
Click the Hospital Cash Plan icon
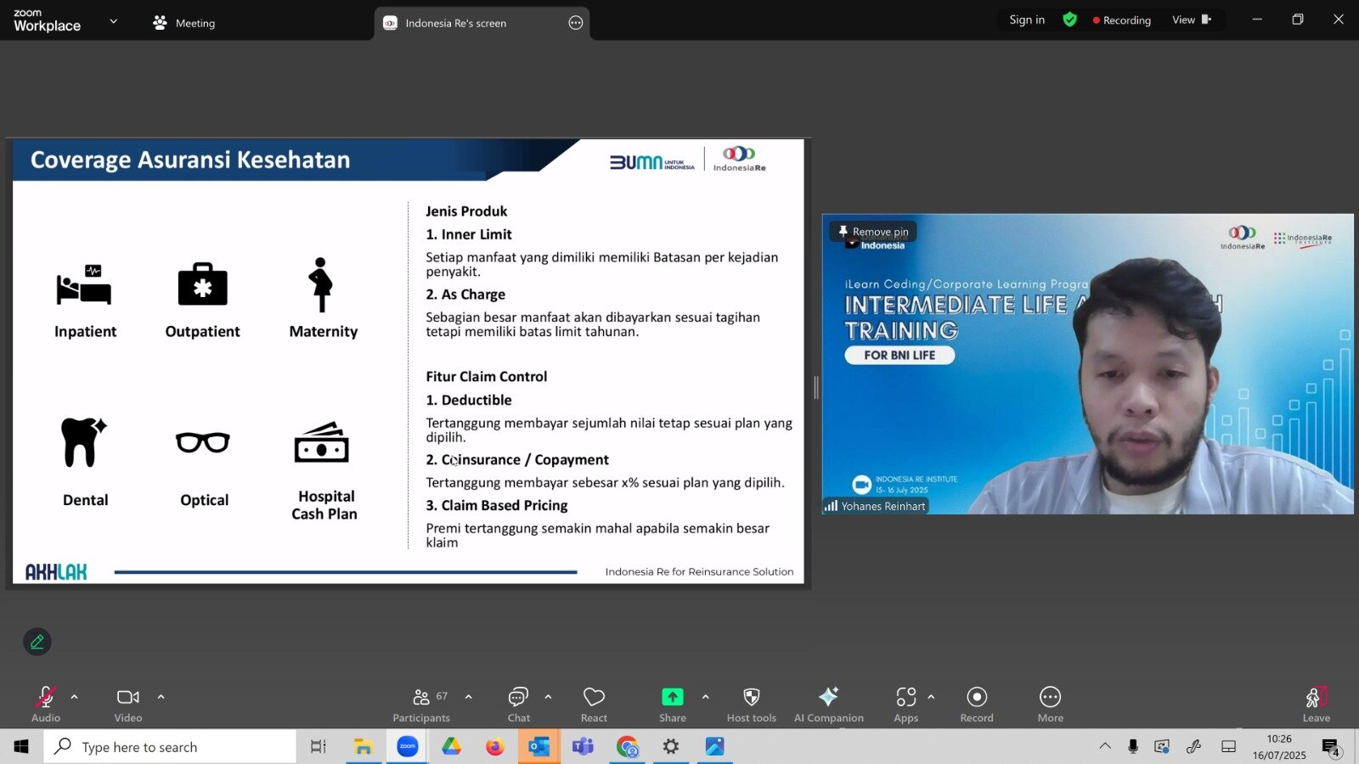click(x=321, y=442)
